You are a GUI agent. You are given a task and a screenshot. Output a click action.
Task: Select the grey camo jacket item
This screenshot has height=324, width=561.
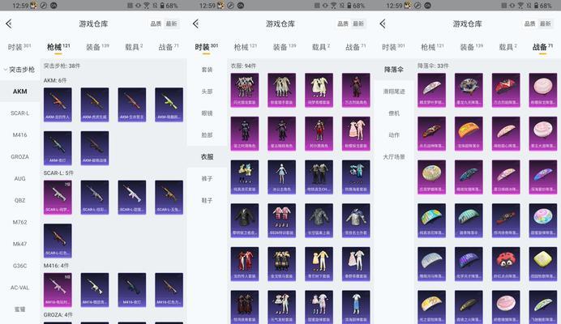tap(319, 220)
